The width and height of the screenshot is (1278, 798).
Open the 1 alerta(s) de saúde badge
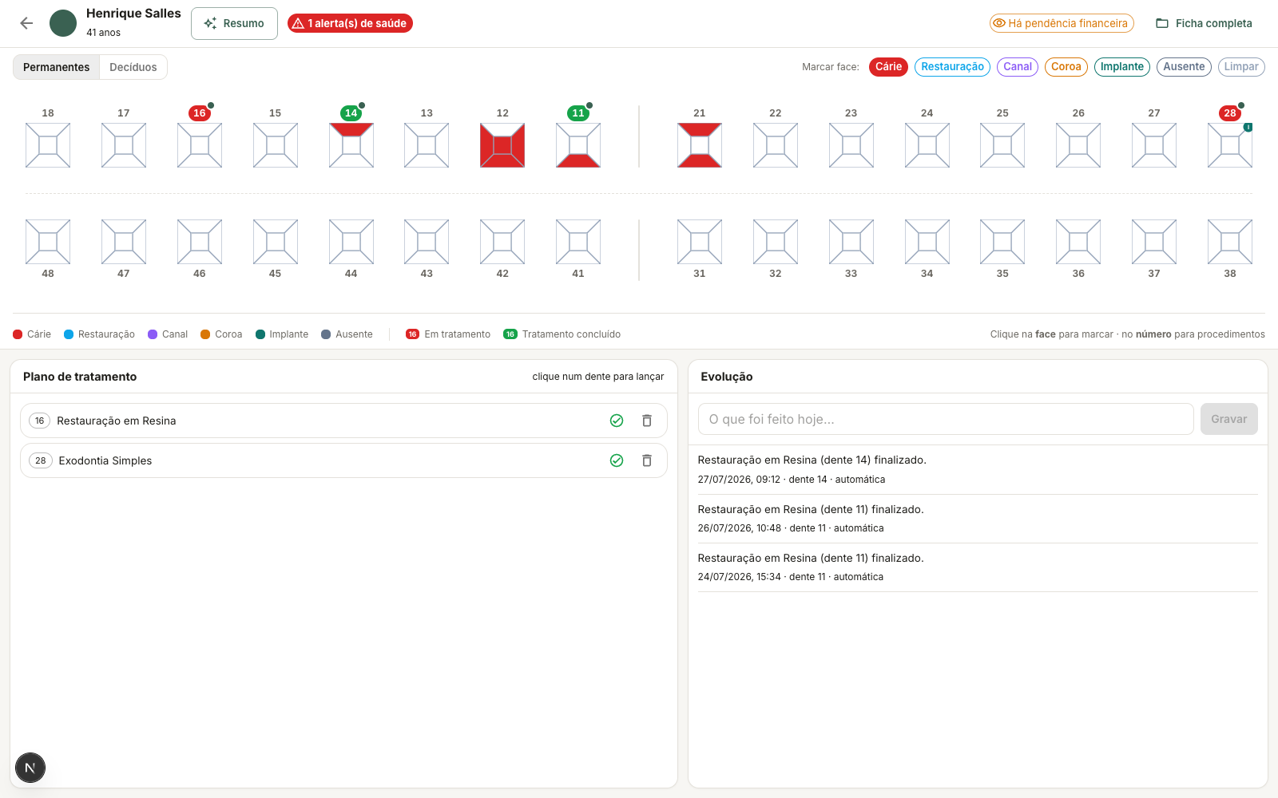[350, 23]
